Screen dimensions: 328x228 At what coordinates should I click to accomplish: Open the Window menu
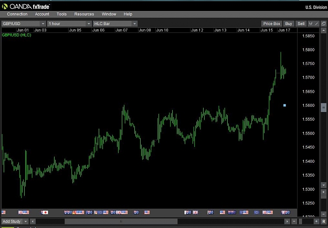[109, 14]
